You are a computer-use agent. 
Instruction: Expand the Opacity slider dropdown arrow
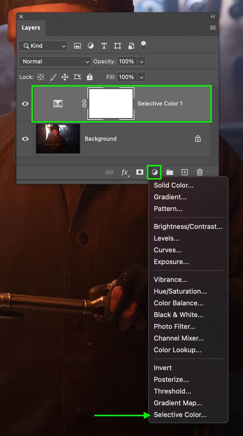[x=141, y=62]
